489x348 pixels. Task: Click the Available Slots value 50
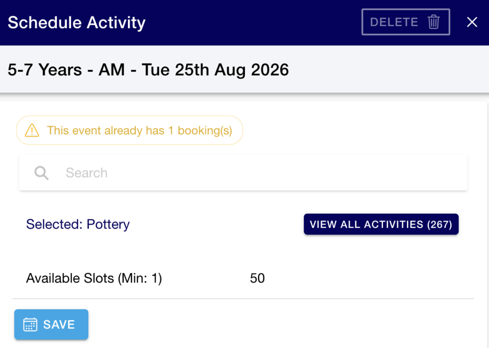257,278
